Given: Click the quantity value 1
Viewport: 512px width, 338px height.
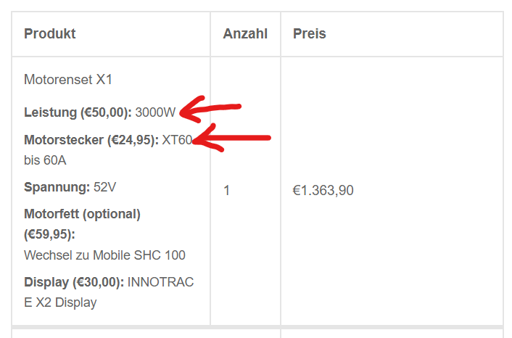Looking at the screenshot, I should click(x=227, y=191).
